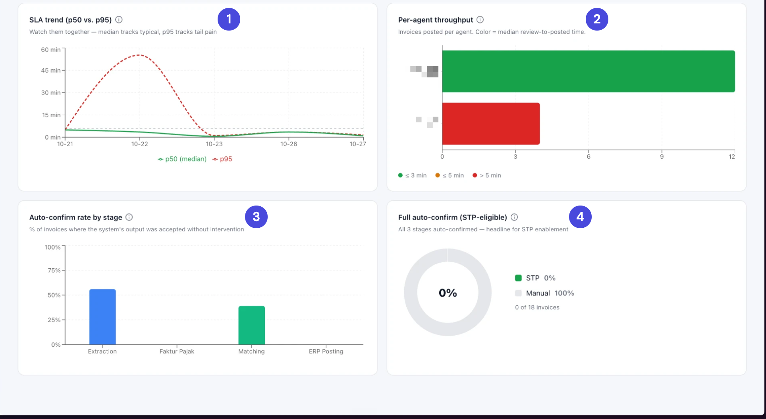
Task: Click the '10-23' date axis label
Action: click(214, 144)
